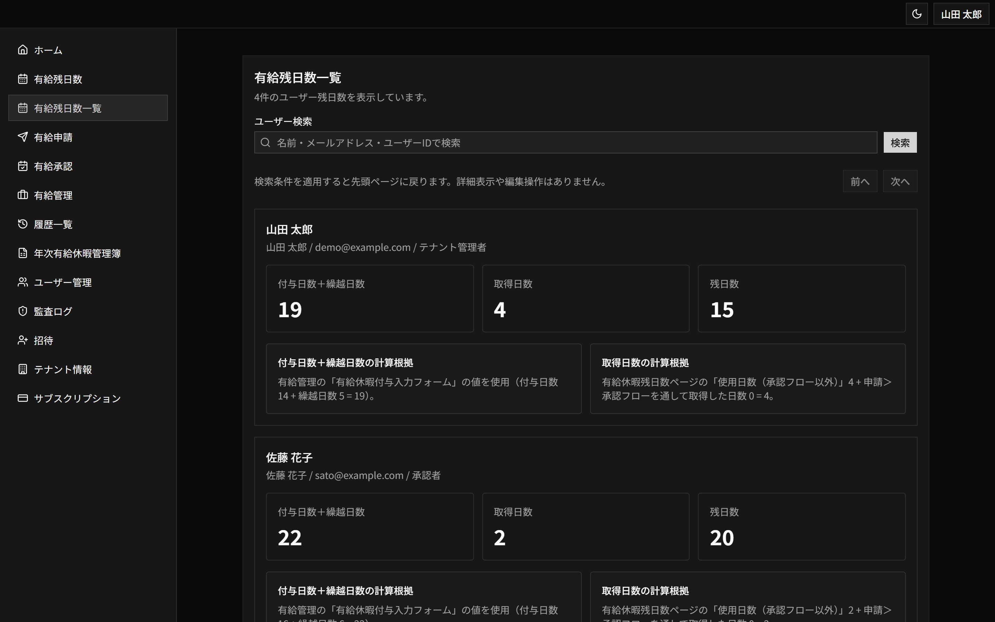Open the ホーム menu item
This screenshot has height=622, width=995.
point(88,50)
